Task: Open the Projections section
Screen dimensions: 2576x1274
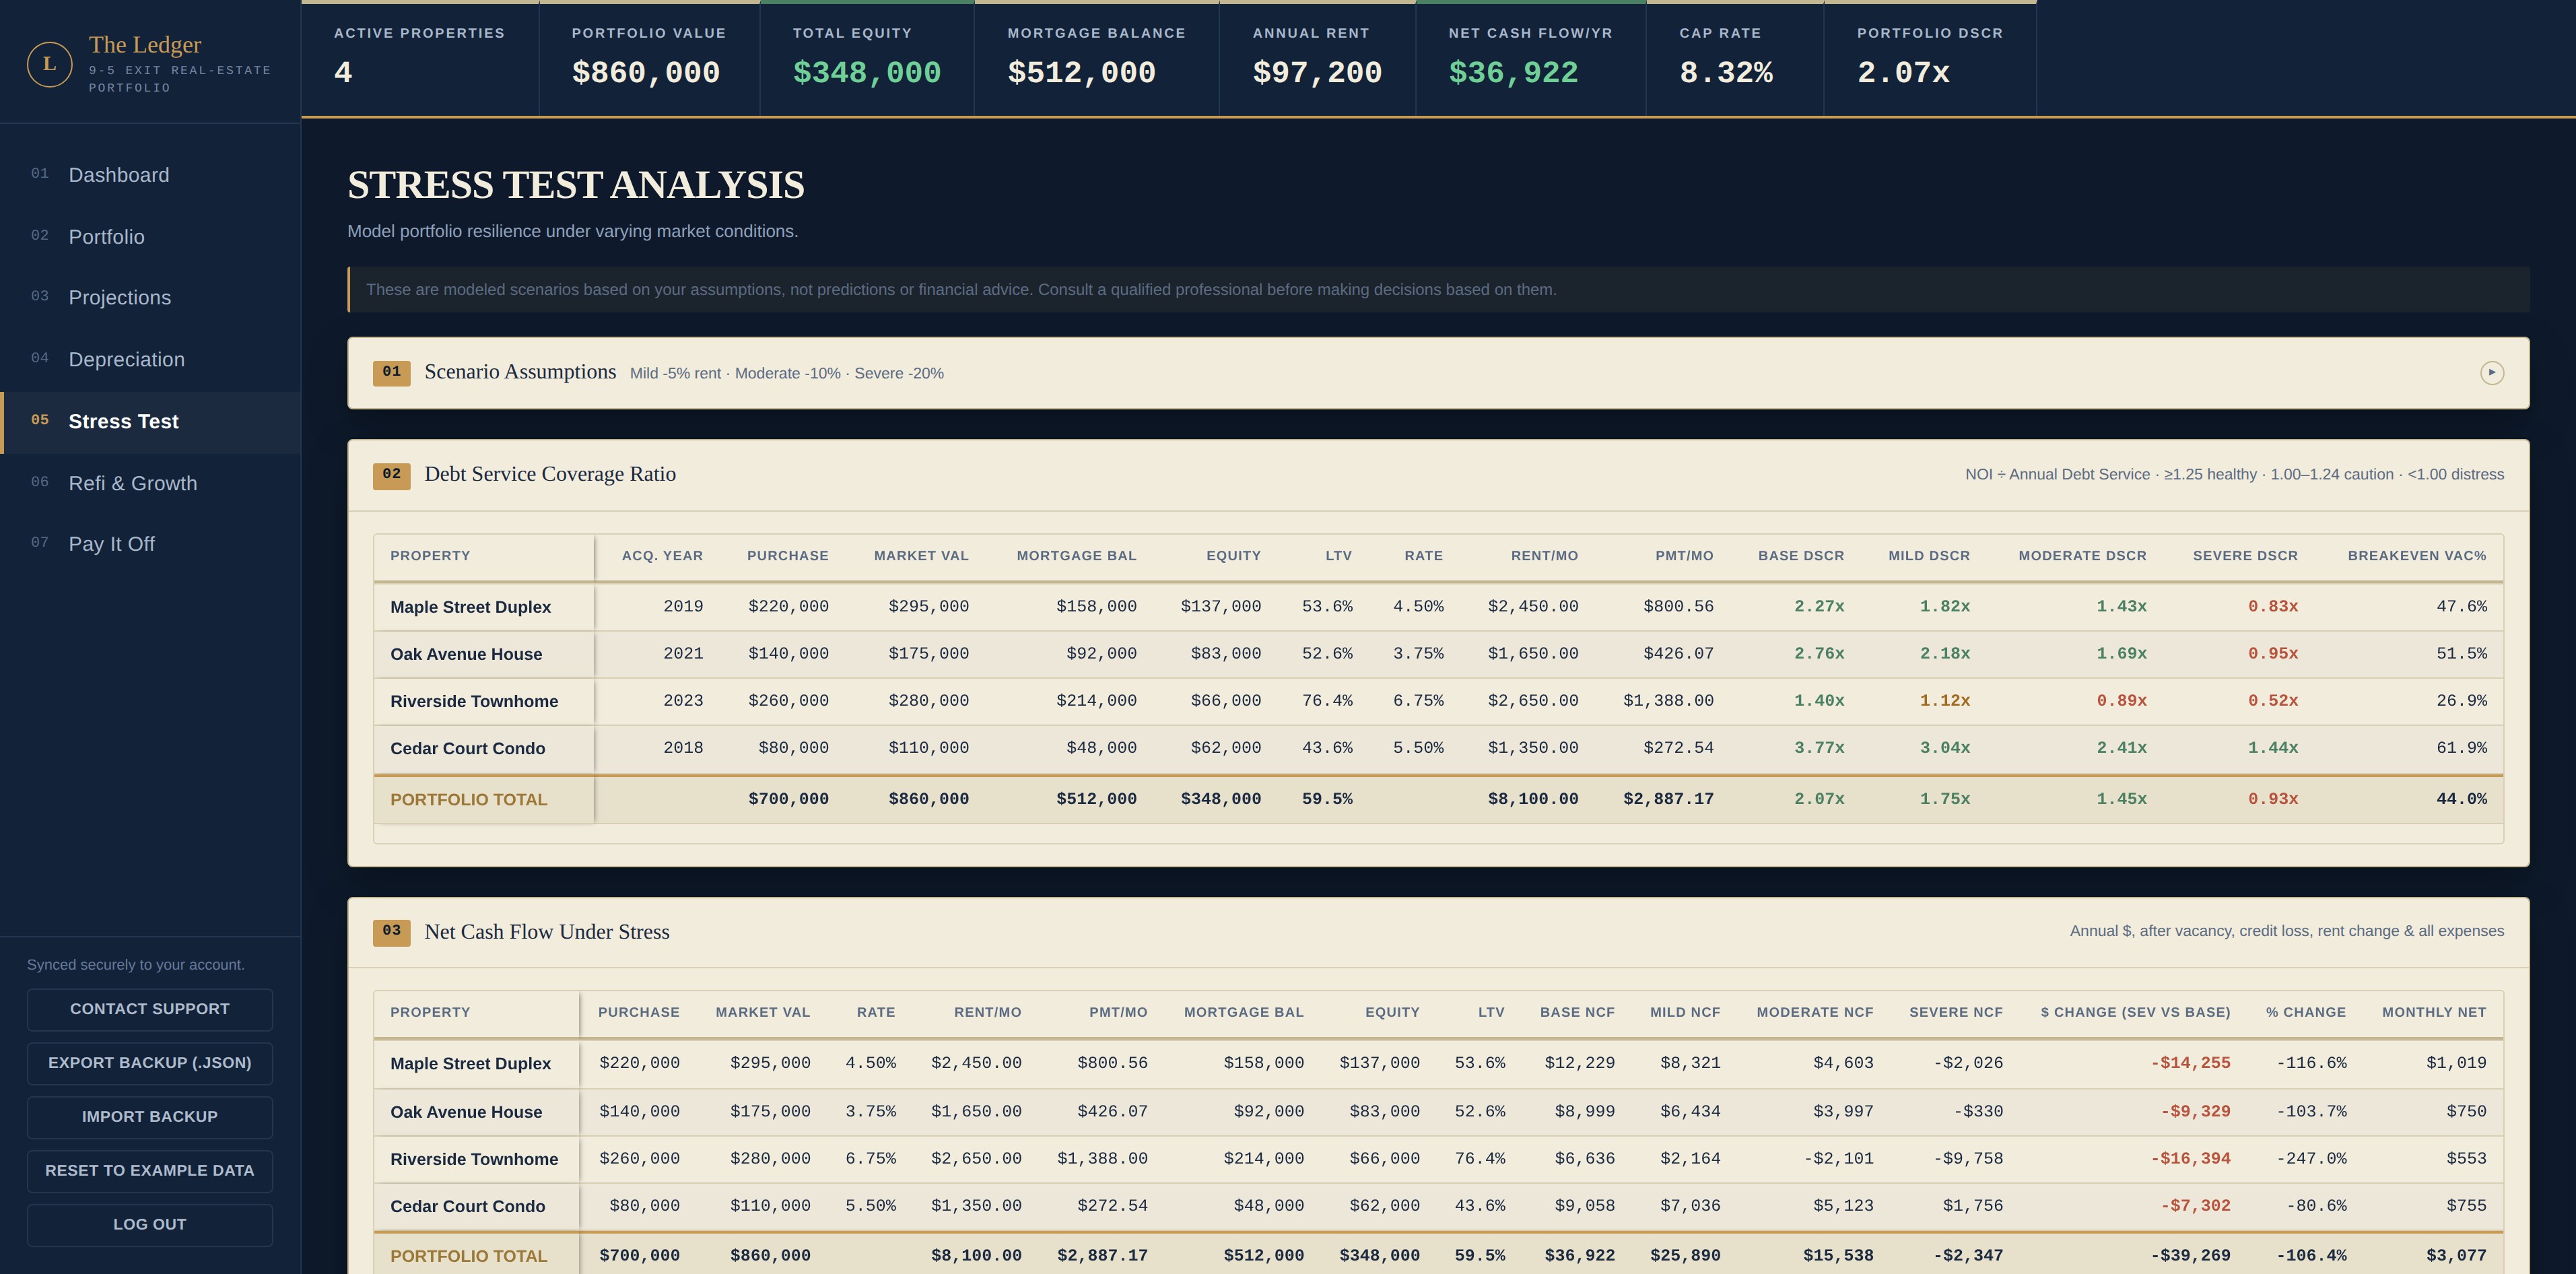Action: [150, 298]
